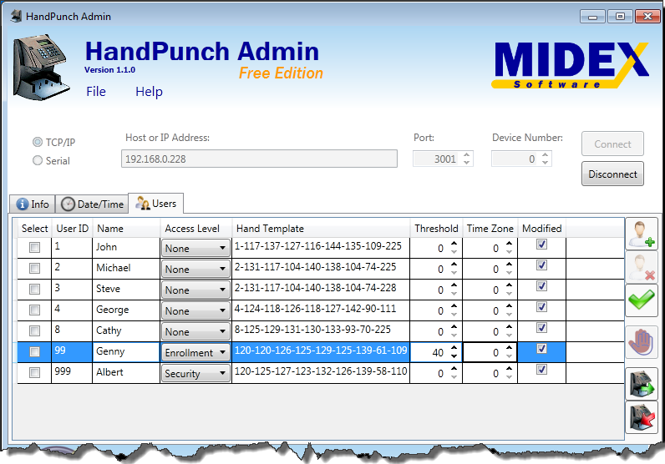Screen dimensions: 665x464
Task: Click the name cell Michael
Action: [x=126, y=268]
